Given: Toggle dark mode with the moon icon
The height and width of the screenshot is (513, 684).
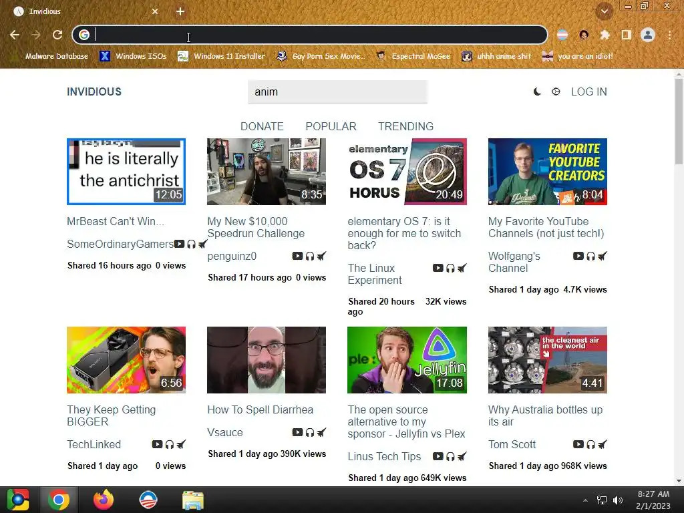Looking at the screenshot, I should (x=537, y=92).
